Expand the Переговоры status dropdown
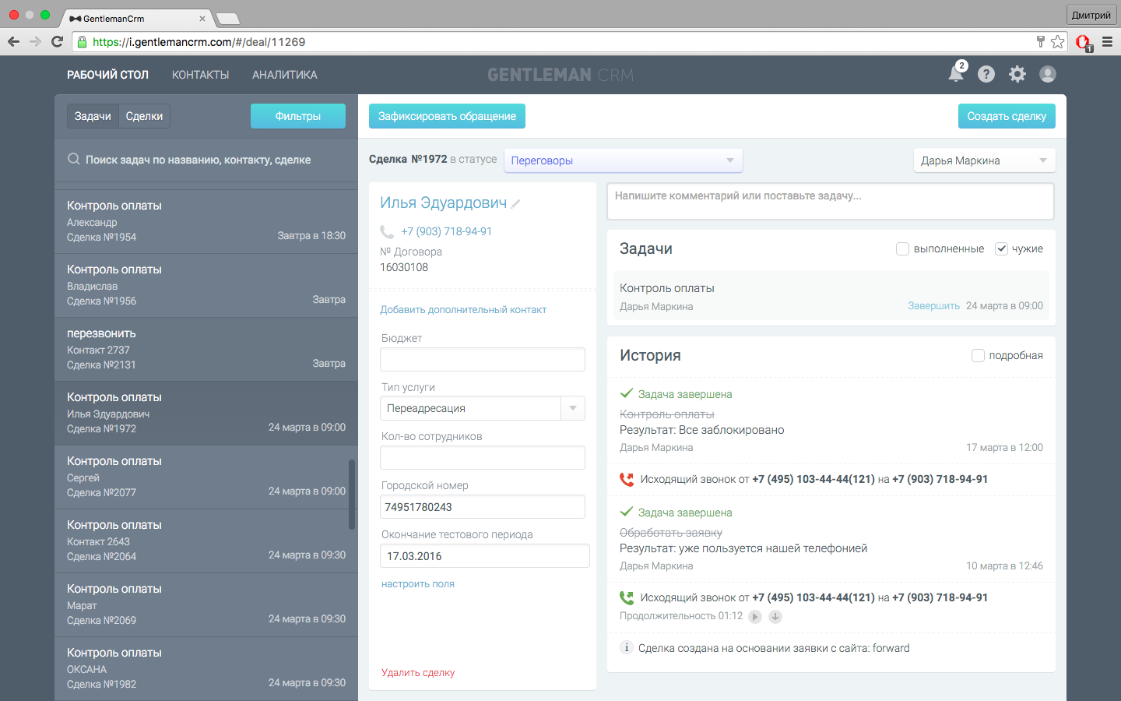This screenshot has height=701, width=1121. 623,160
